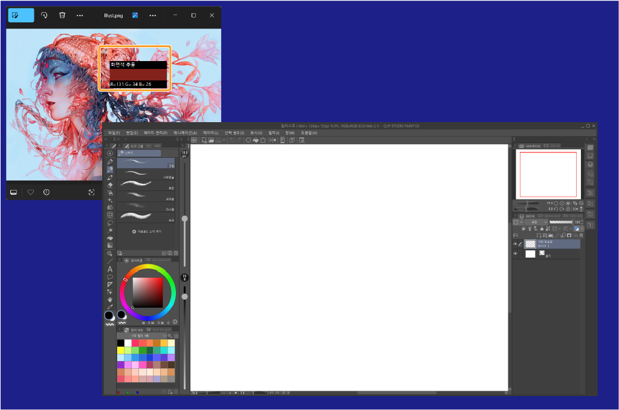Click the heart favorite icon in Photos viewer
Viewport: 619px width, 410px height.
[x=30, y=192]
